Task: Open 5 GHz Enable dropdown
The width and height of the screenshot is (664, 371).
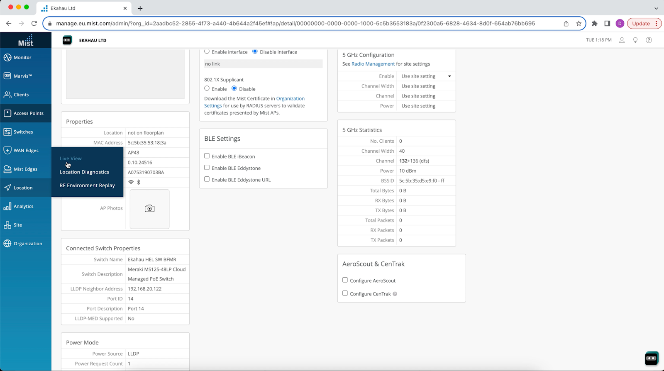Action: [426, 76]
